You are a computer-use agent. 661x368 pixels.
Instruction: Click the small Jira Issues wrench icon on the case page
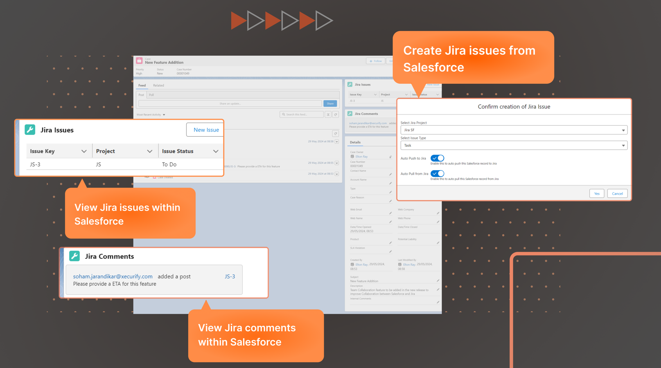pyautogui.click(x=350, y=85)
